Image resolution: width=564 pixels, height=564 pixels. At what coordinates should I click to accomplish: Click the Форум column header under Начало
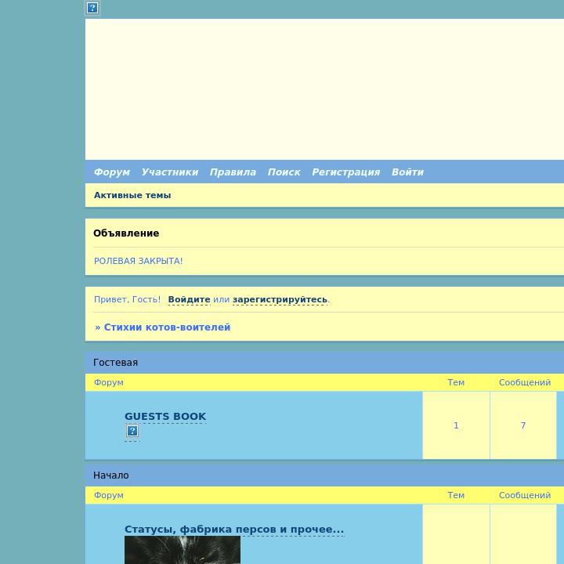[109, 495]
